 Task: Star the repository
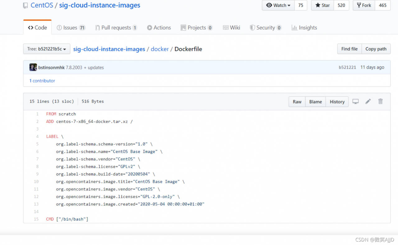pos(323,5)
